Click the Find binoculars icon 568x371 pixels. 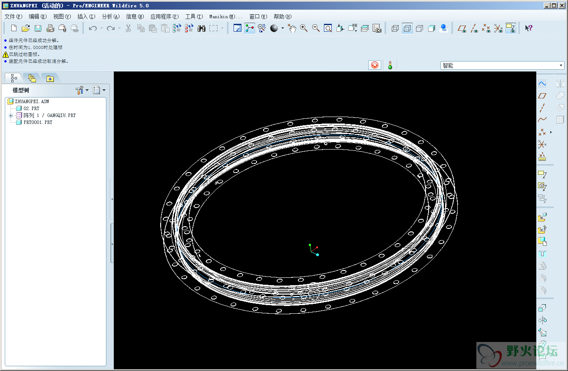click(201, 28)
